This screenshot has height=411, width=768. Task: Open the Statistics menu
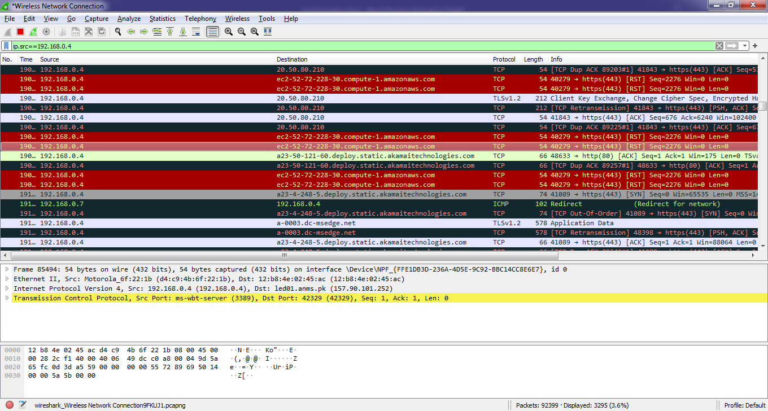tap(162, 19)
